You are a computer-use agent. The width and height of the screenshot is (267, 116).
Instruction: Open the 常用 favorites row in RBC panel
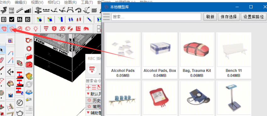point(93,107)
